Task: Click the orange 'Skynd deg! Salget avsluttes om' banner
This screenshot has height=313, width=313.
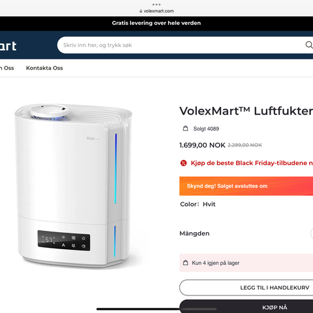Action: pos(246,186)
